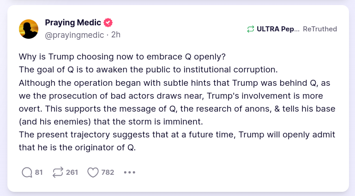This screenshot has width=355, height=196.
Task: Click the ReTruthed label
Action: (320, 29)
